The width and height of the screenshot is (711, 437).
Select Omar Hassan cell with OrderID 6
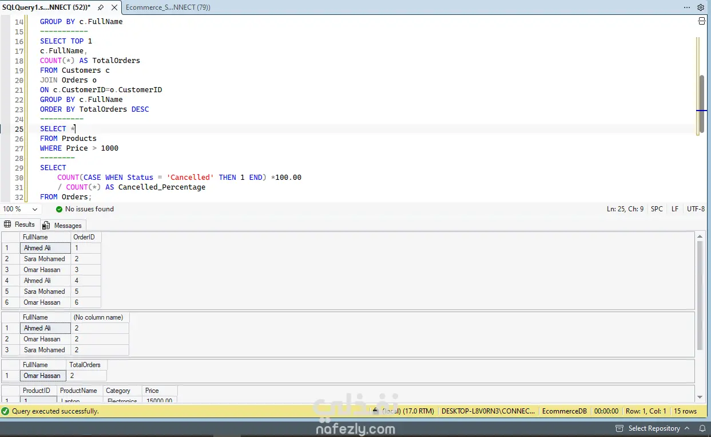pyautogui.click(x=45, y=302)
